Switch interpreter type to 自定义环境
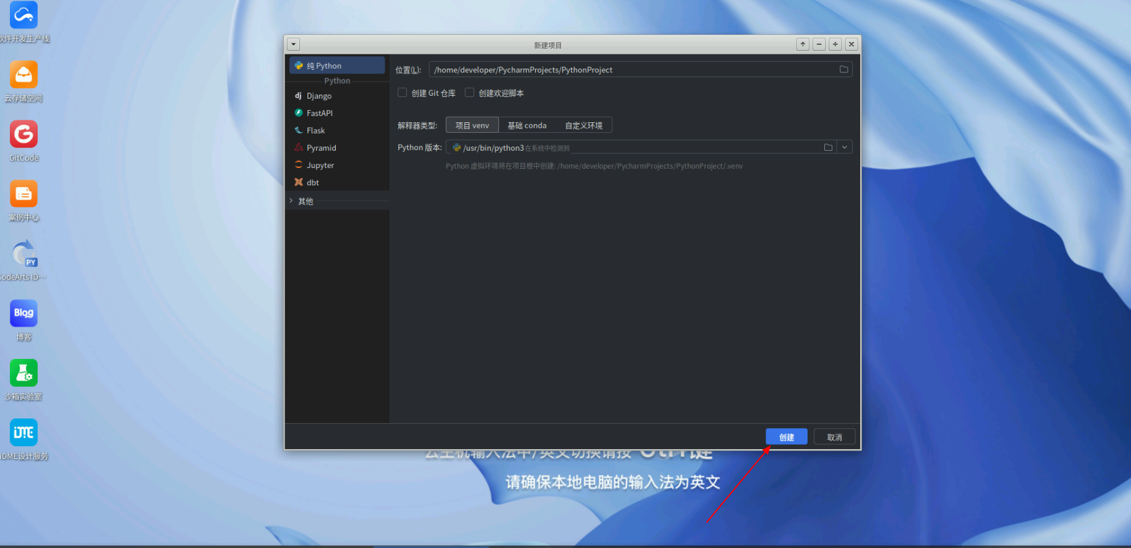Image resolution: width=1131 pixels, height=548 pixels. pos(584,125)
